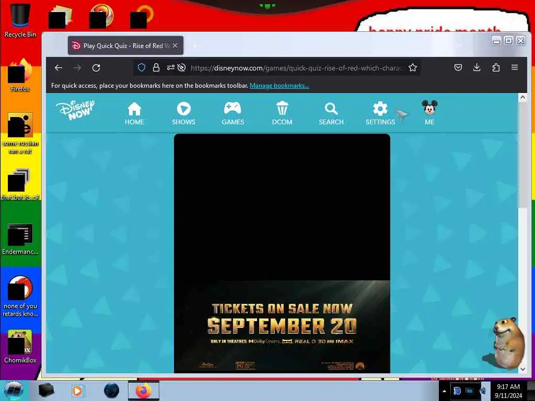The image size is (535, 401).
Task: Open the Firefox downloads panel
Action: click(476, 67)
